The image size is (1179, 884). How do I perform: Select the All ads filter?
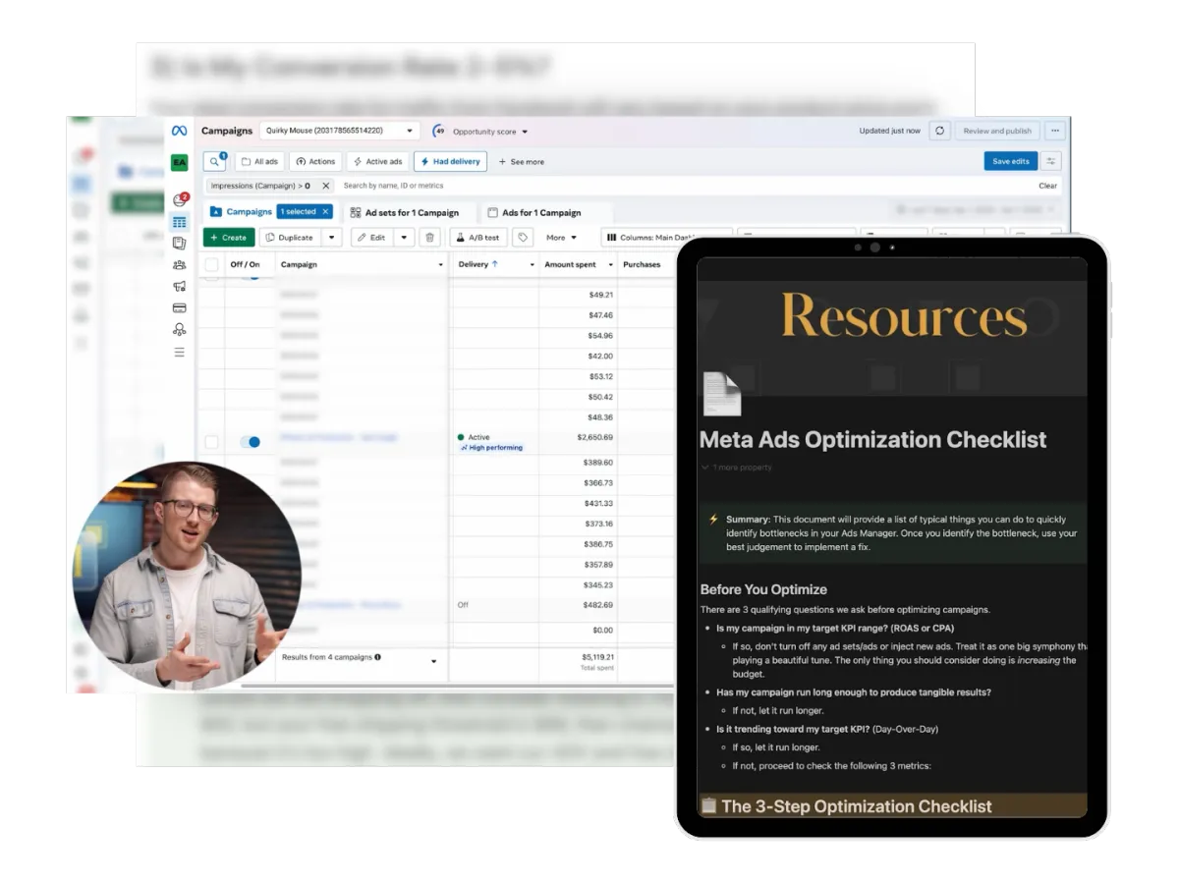(259, 161)
